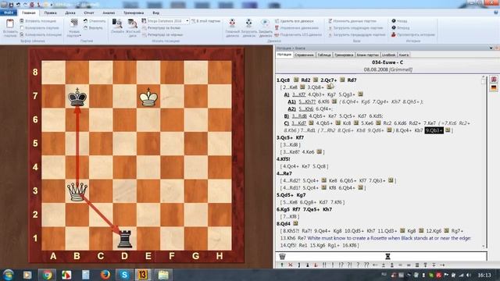This screenshot has width=500, height=281.
Task: Click the notation pane vertical scrollbar
Action: 484,162
